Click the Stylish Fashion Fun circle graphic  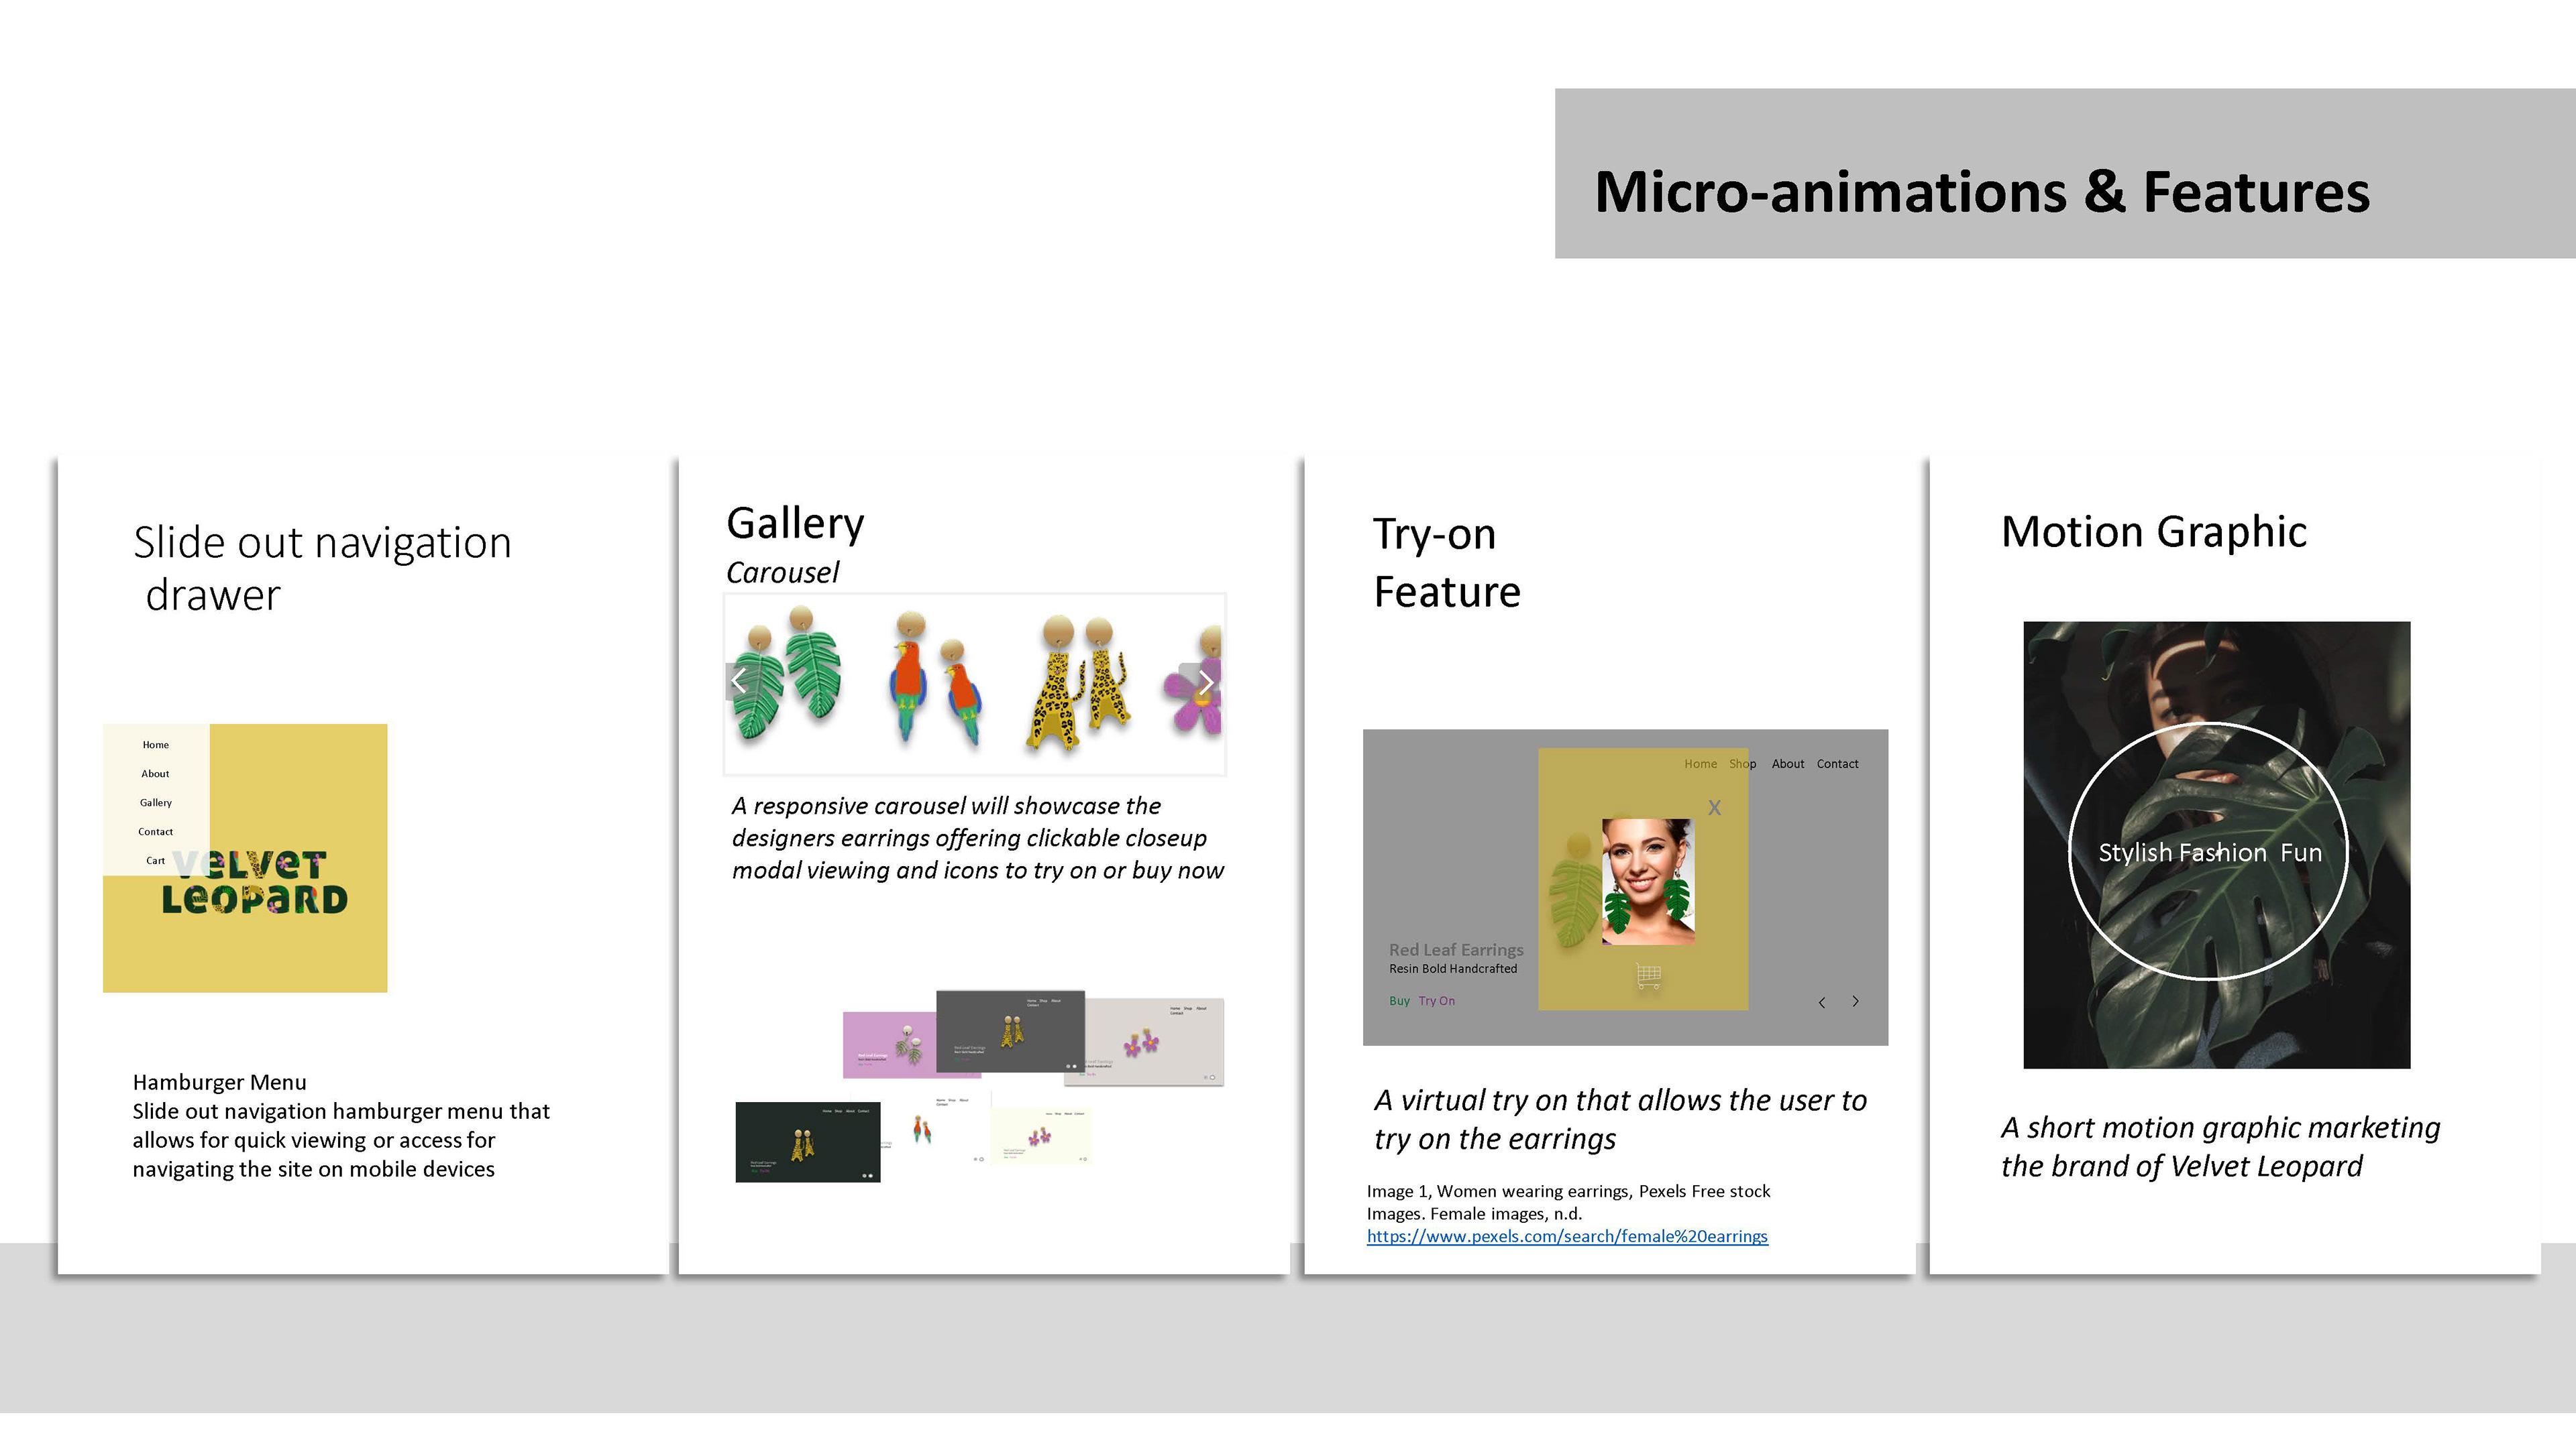pos(2208,851)
